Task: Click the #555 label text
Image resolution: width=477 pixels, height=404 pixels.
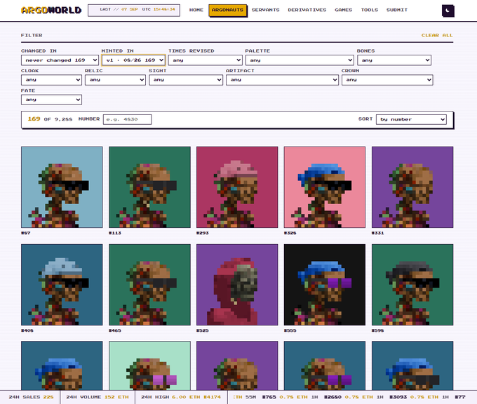Action: click(290, 330)
